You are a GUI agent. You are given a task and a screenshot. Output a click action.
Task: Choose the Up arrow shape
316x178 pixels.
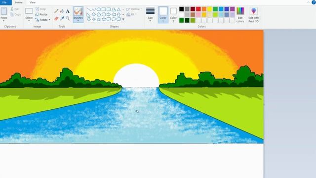pos(118,14)
